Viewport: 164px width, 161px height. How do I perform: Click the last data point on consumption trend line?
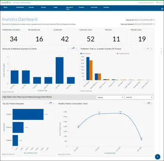coord(141,140)
